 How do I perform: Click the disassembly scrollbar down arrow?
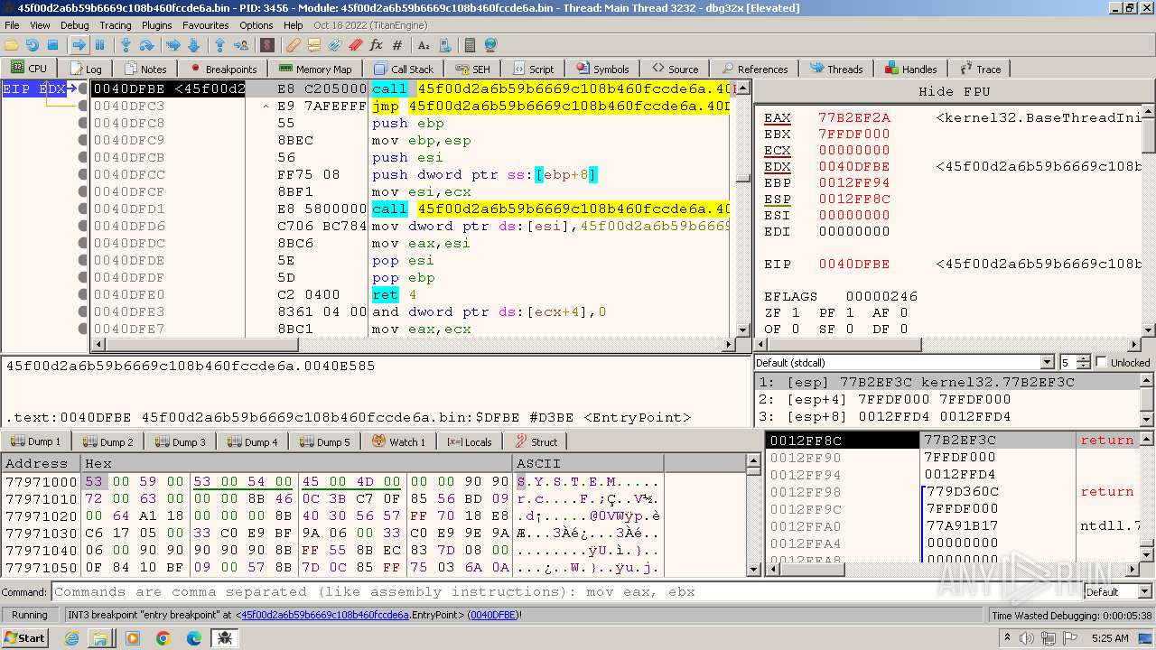pyautogui.click(x=744, y=330)
